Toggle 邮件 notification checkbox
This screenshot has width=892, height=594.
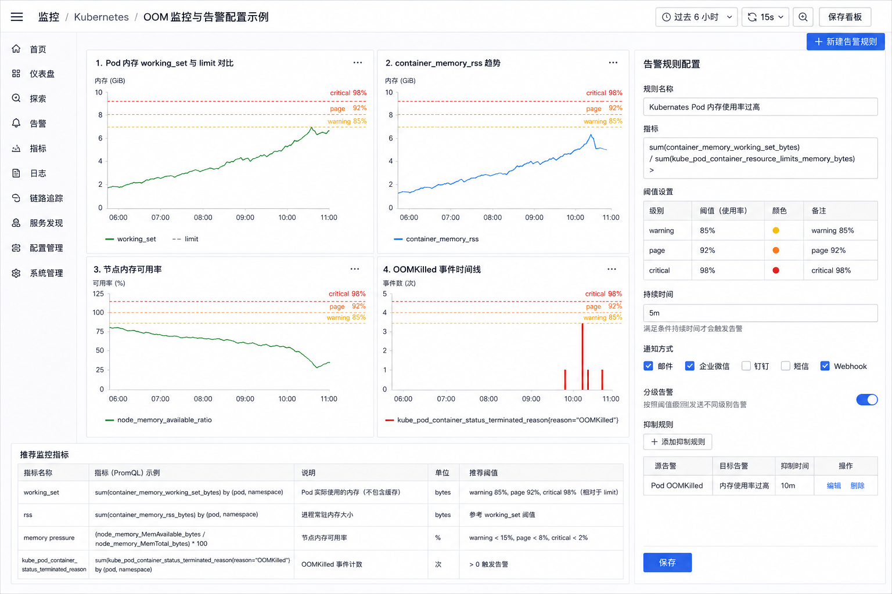[x=649, y=366]
